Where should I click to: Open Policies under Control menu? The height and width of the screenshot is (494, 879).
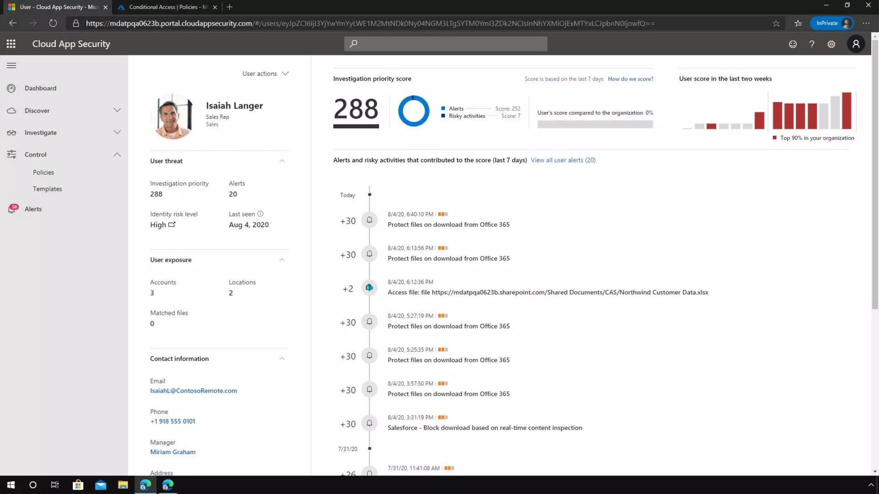(x=43, y=172)
